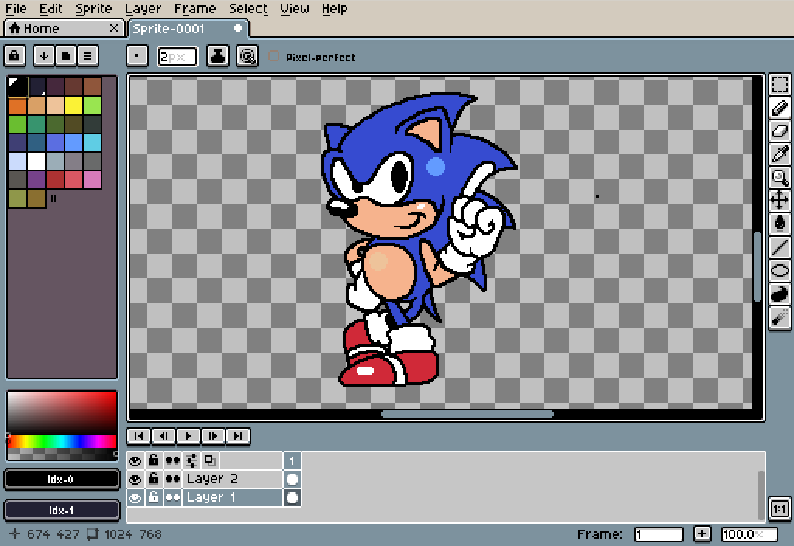Screen dimensions: 794x546
Task: Open the View menu
Action: [x=294, y=9]
